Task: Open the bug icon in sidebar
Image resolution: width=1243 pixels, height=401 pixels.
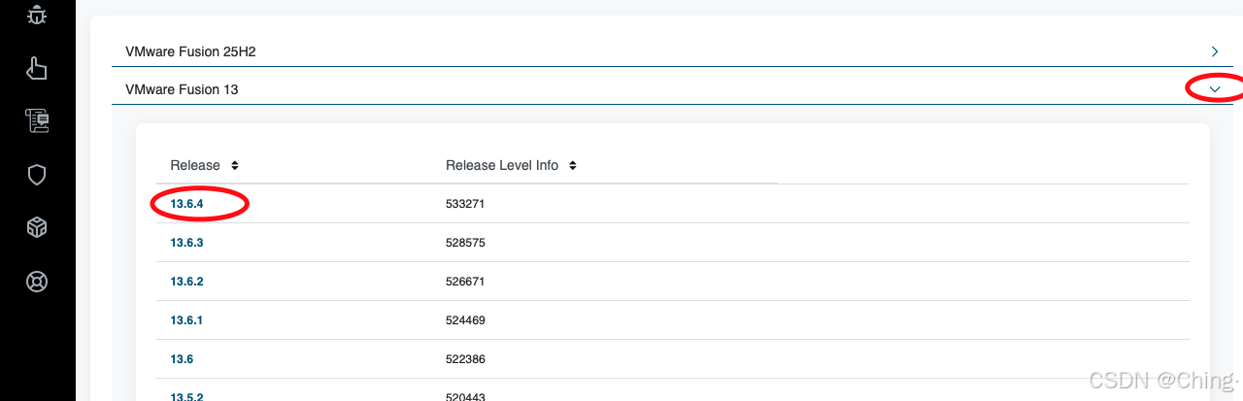Action: 37,14
